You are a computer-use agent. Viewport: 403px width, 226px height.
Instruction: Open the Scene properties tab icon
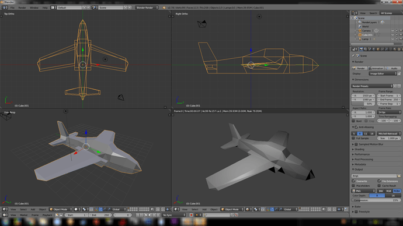point(370,49)
